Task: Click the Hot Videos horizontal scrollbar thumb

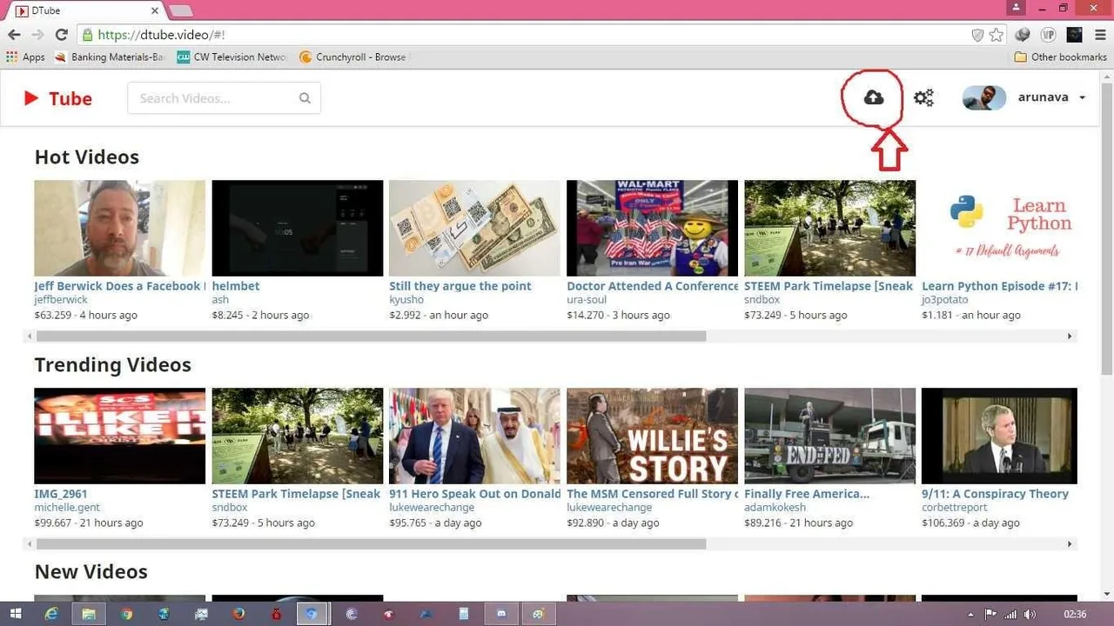Action: [371, 336]
